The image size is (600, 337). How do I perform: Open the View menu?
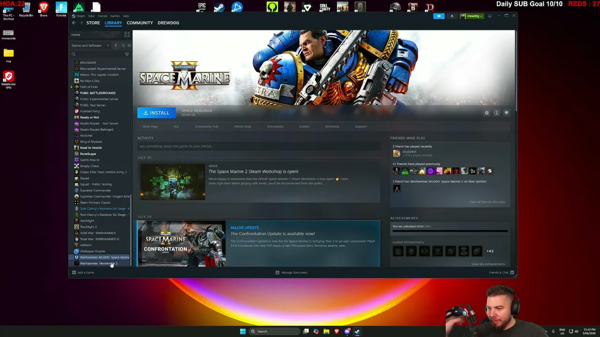[x=91, y=16]
